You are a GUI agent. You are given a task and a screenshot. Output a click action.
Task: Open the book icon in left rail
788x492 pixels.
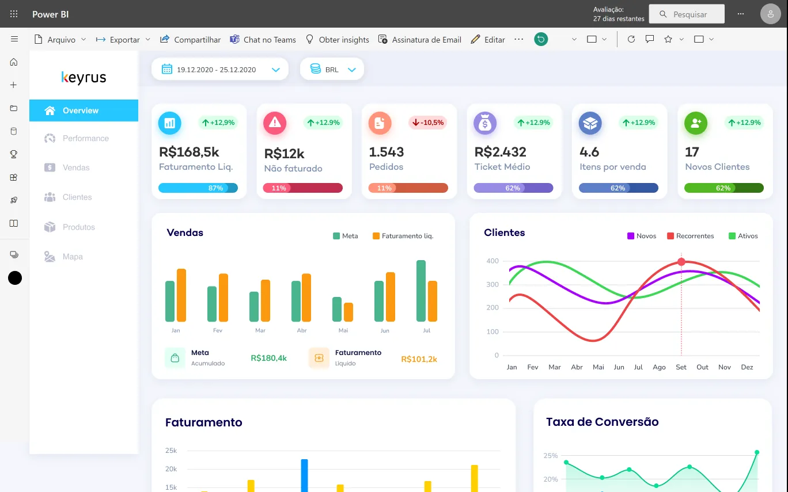(14, 223)
